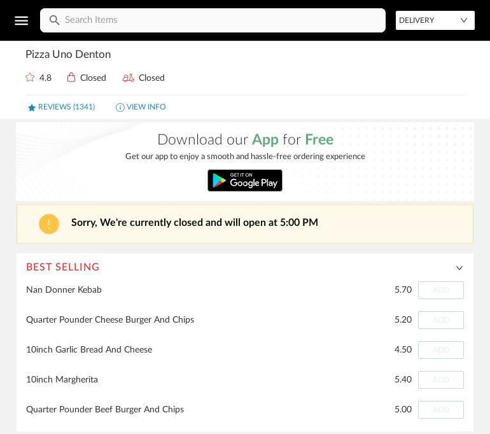Viewport: 490px width, 434px height.
Task: Add Quarter Pounder Beef Burger And Chips
Action: [440, 410]
